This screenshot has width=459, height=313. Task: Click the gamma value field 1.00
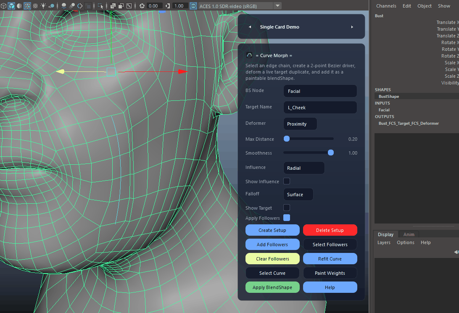pyautogui.click(x=180, y=6)
